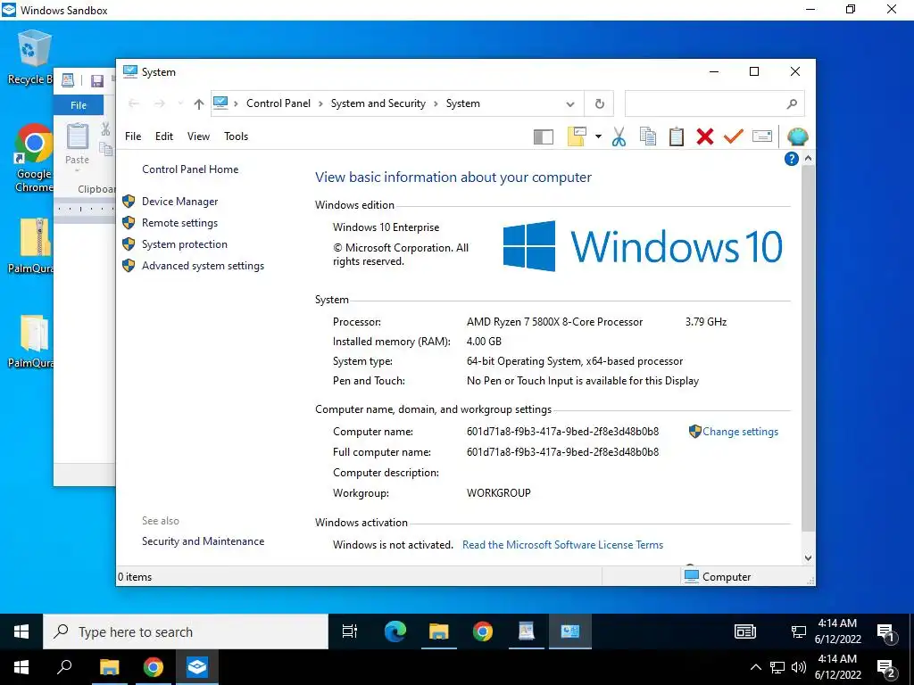Click the News and interests taskbar icon
Screen dimensions: 914x685
click(744, 632)
